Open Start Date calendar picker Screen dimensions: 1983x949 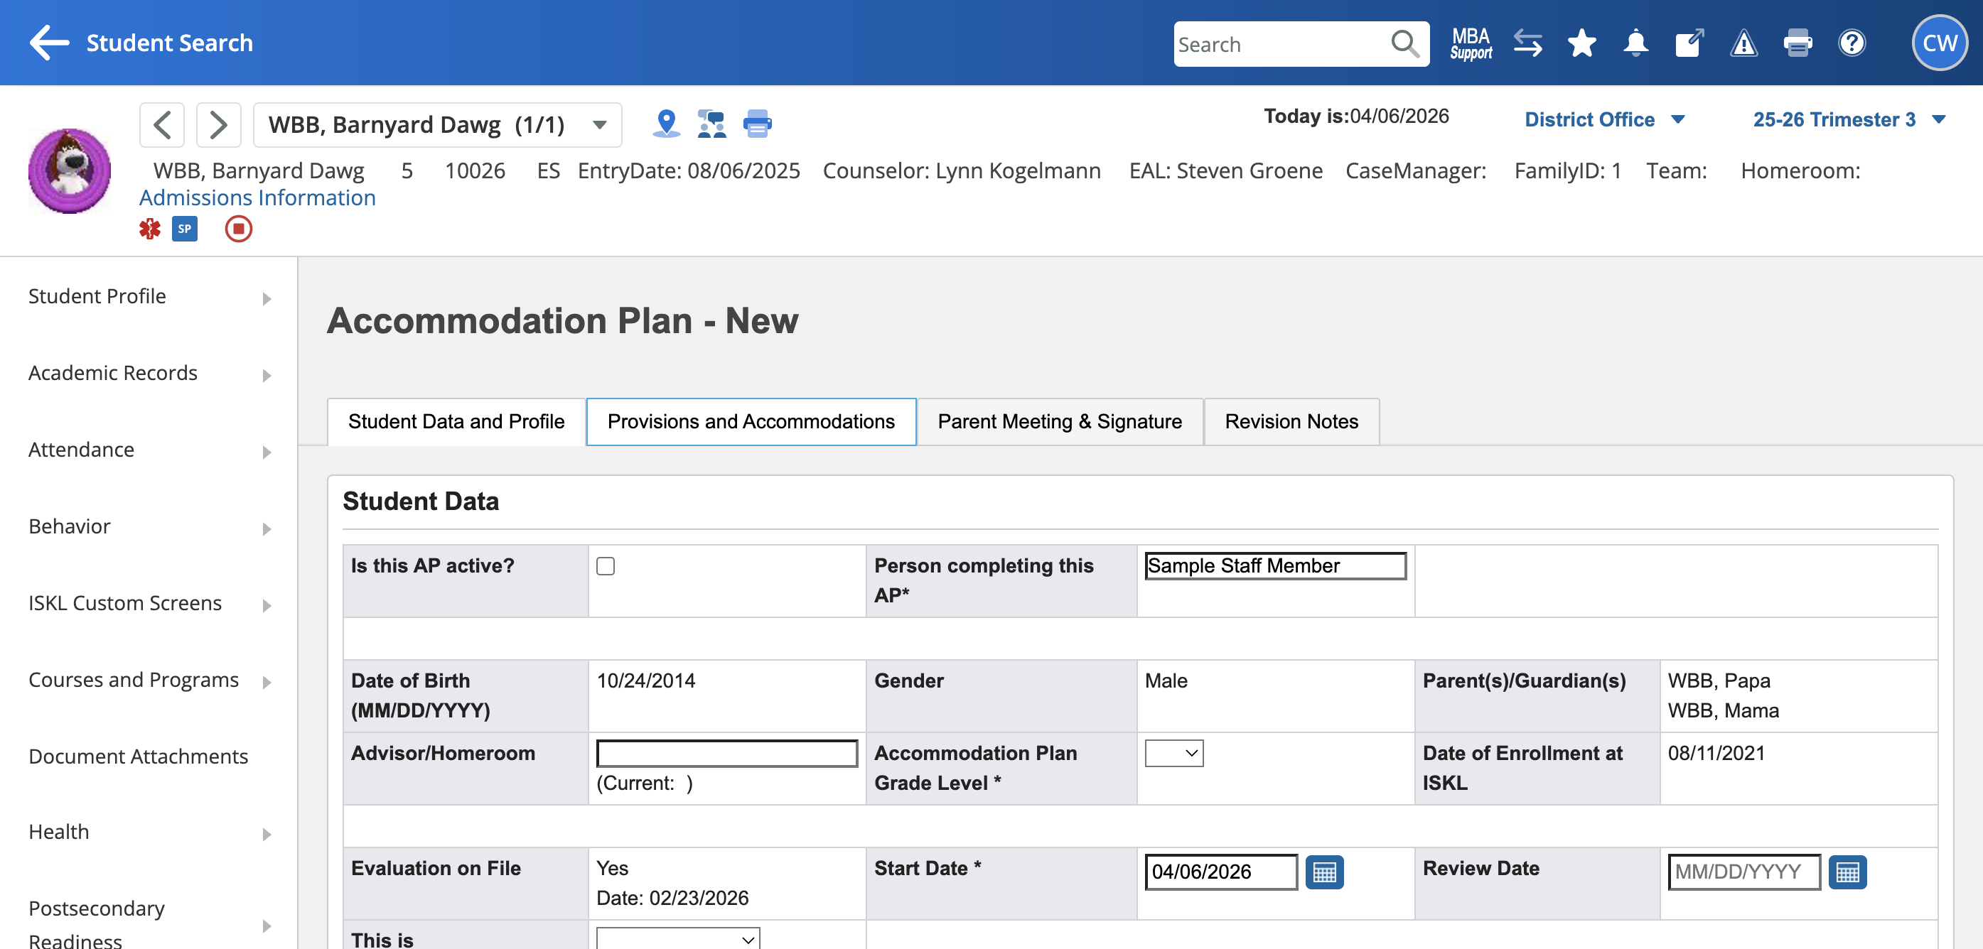click(x=1324, y=872)
